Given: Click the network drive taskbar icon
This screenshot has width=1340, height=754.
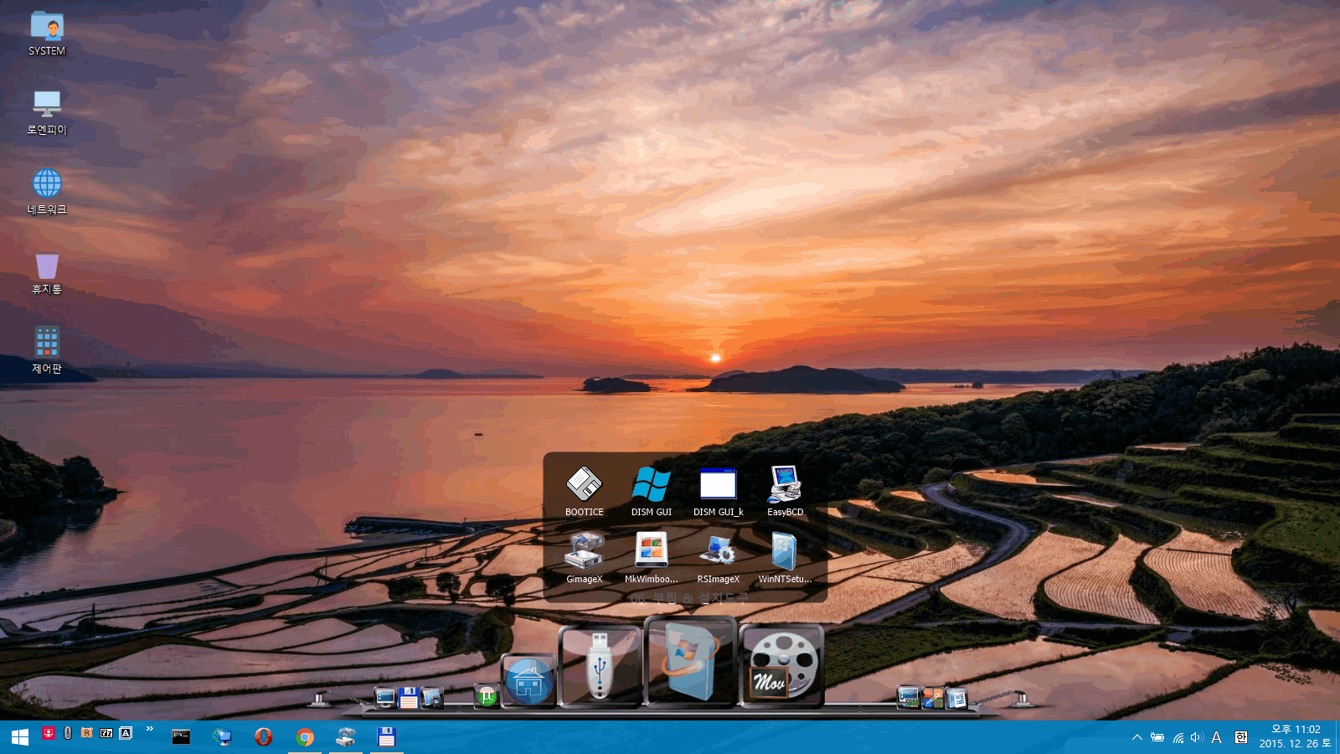Looking at the screenshot, I should pyautogui.click(x=346, y=737).
